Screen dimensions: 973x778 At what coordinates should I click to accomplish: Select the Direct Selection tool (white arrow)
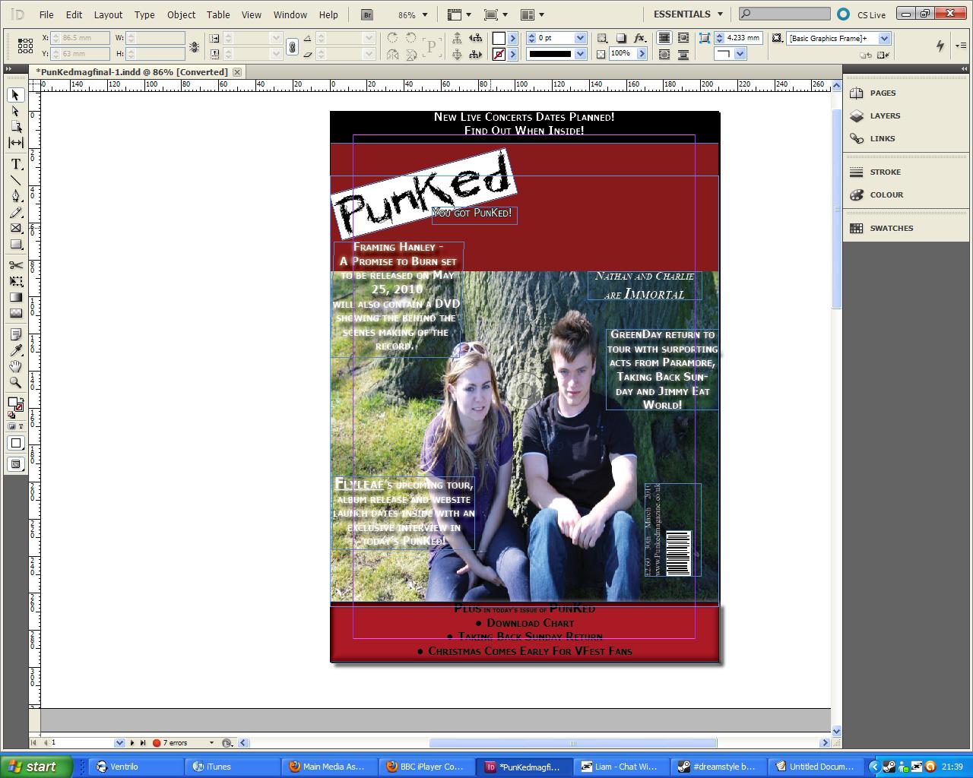(x=16, y=111)
